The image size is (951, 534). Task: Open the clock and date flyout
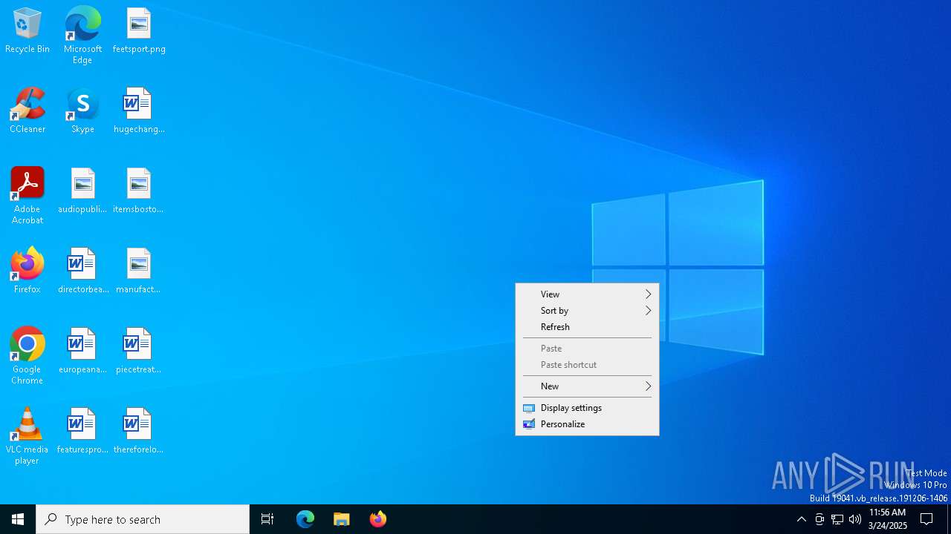[x=888, y=519]
